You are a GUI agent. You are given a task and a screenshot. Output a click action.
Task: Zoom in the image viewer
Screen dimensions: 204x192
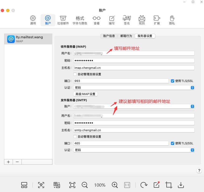pos(115,185)
